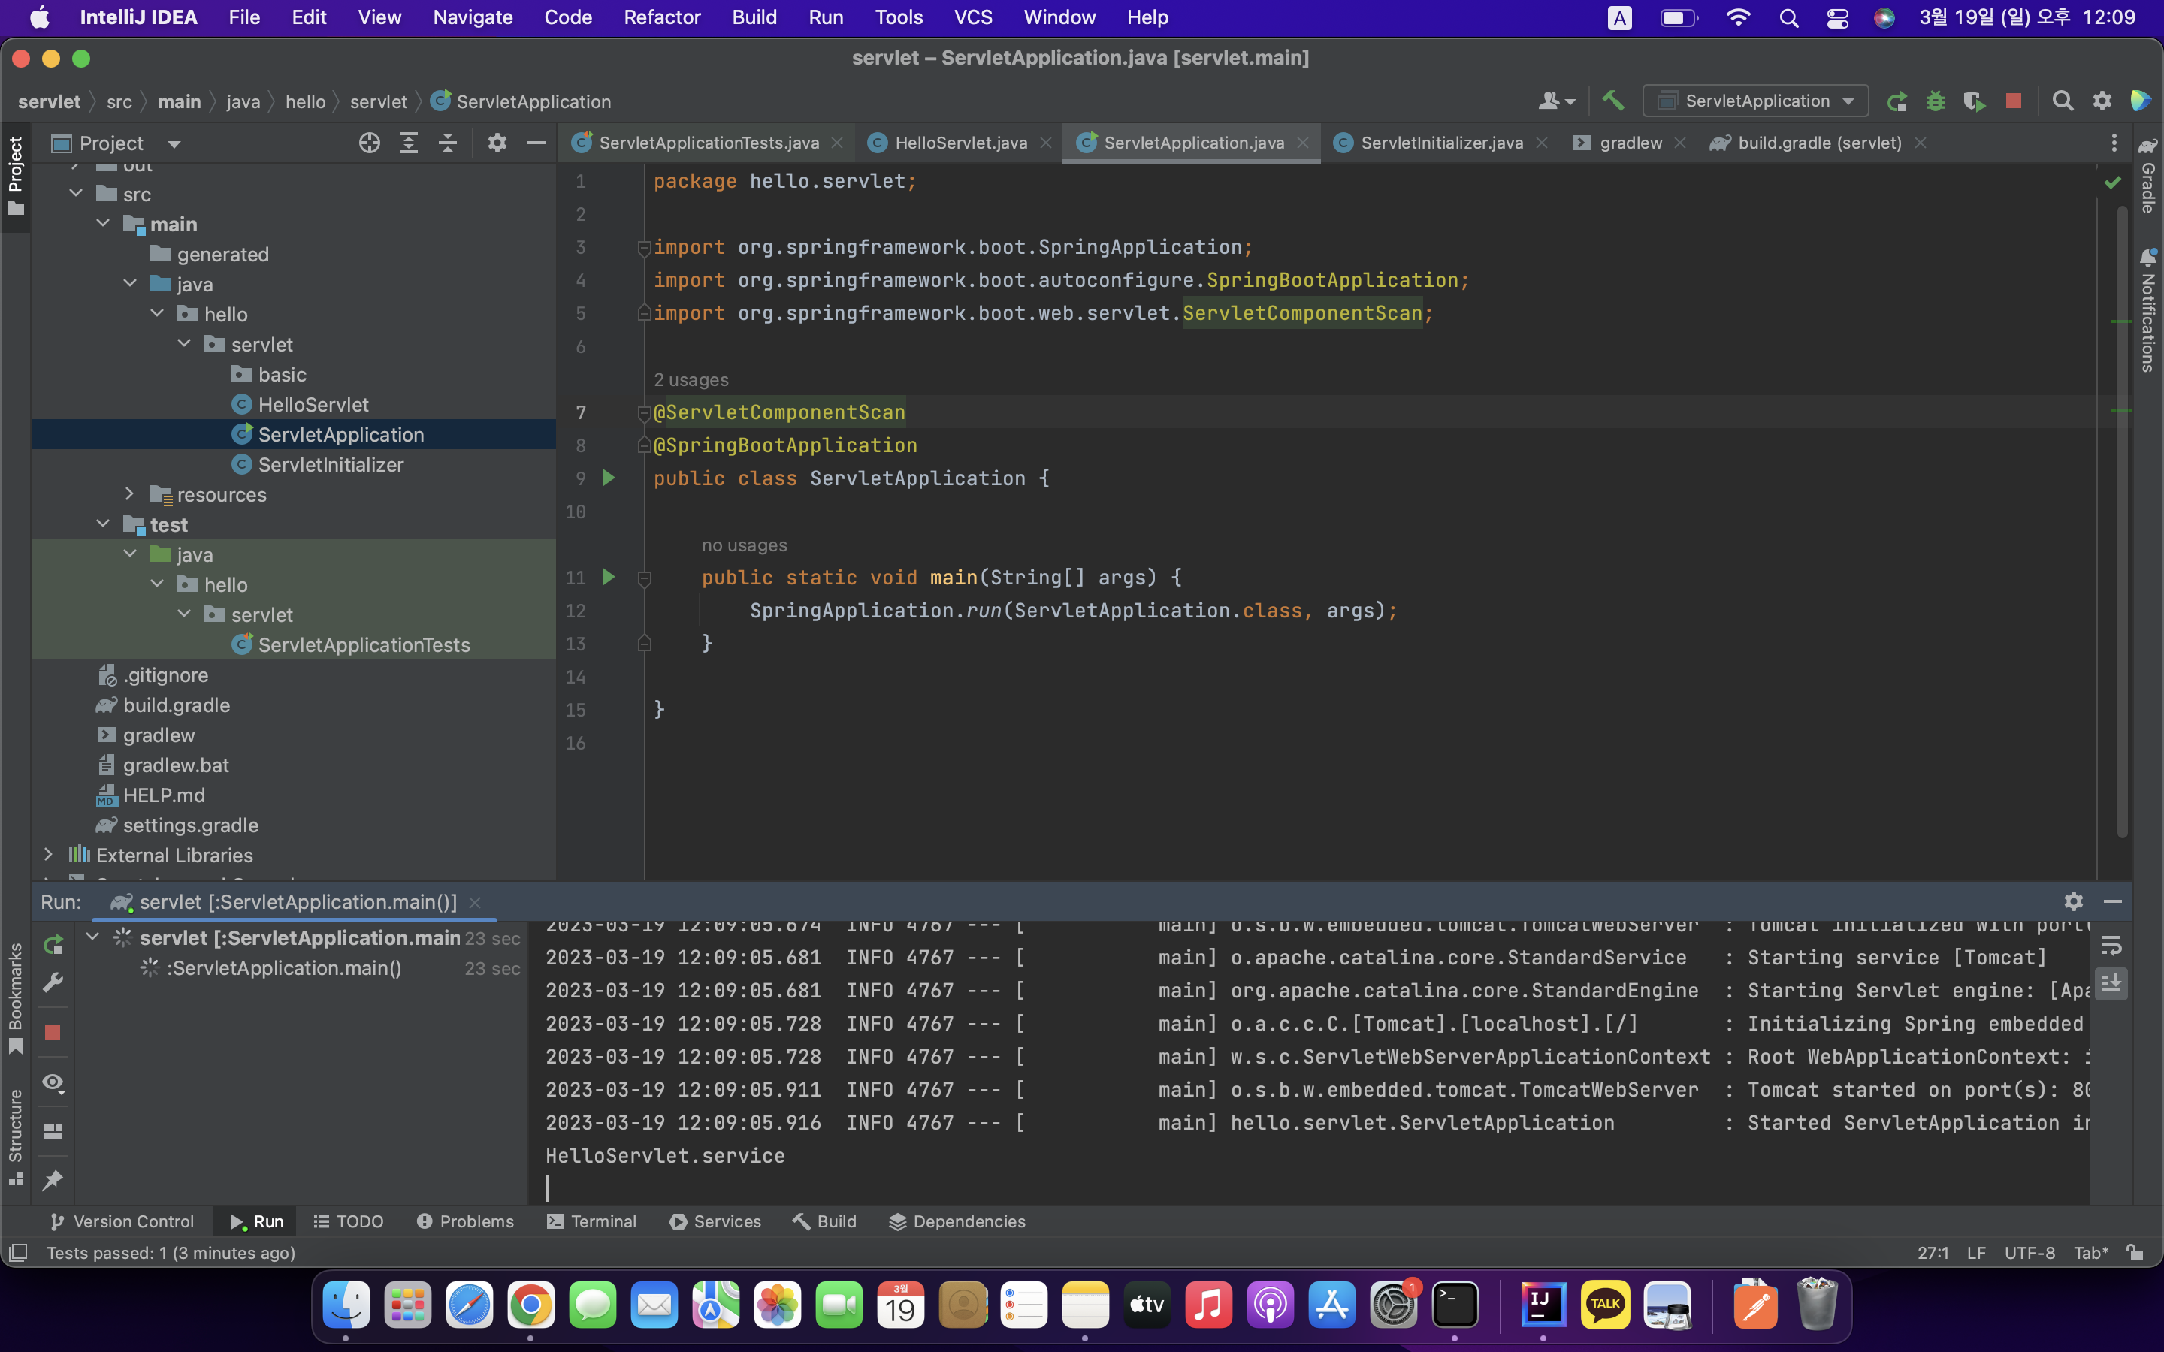Open the Refactor menu
The image size is (2164, 1352).
662,17
